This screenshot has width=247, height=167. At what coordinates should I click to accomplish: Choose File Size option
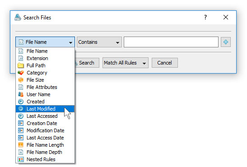[x=45, y=80]
